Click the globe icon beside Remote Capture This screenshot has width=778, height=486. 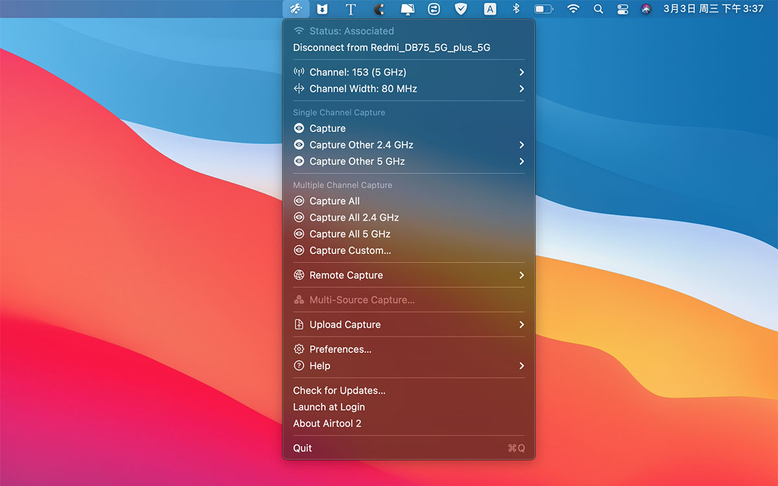pyautogui.click(x=299, y=275)
